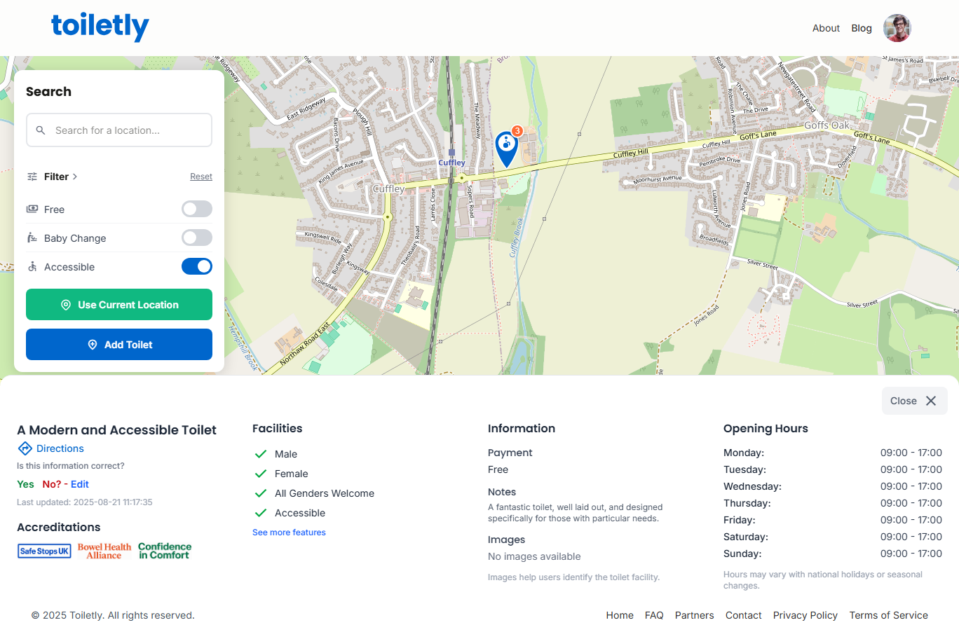Viewport: 959px width, 639px height.
Task: Reset the filters
Action: pos(201,177)
